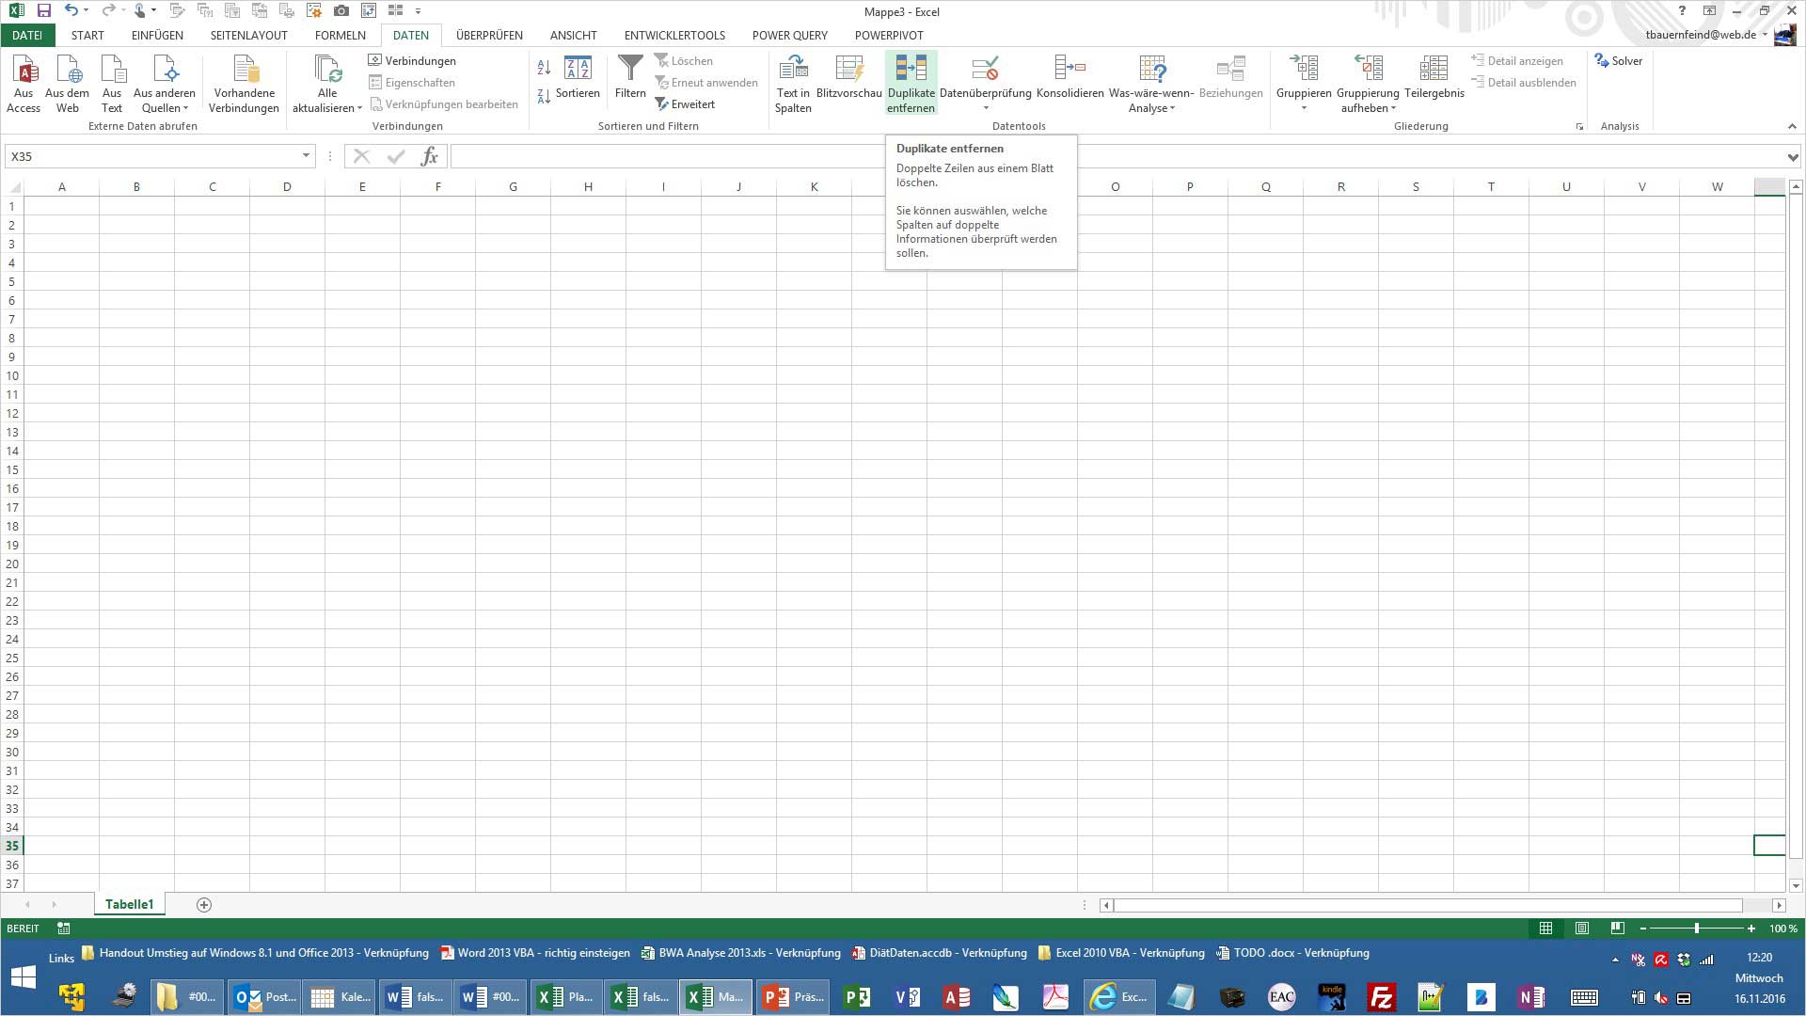Click the camera icon in quick access toolbar

point(341,11)
